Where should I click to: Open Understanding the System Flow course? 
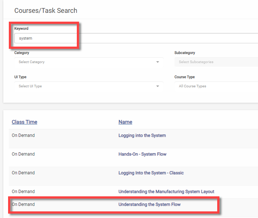(x=150, y=204)
